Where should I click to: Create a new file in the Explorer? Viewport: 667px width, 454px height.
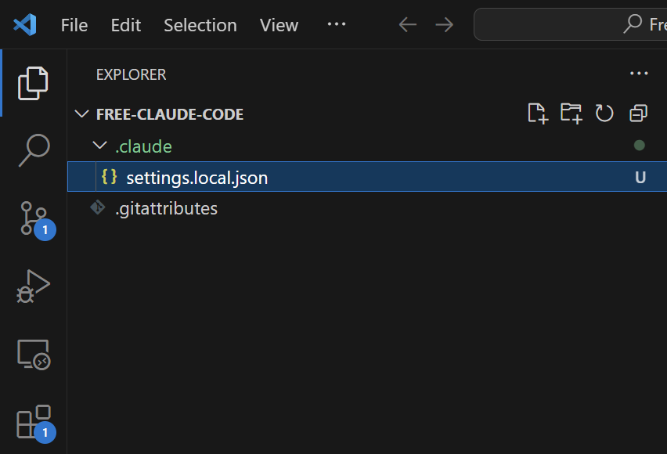(x=538, y=113)
